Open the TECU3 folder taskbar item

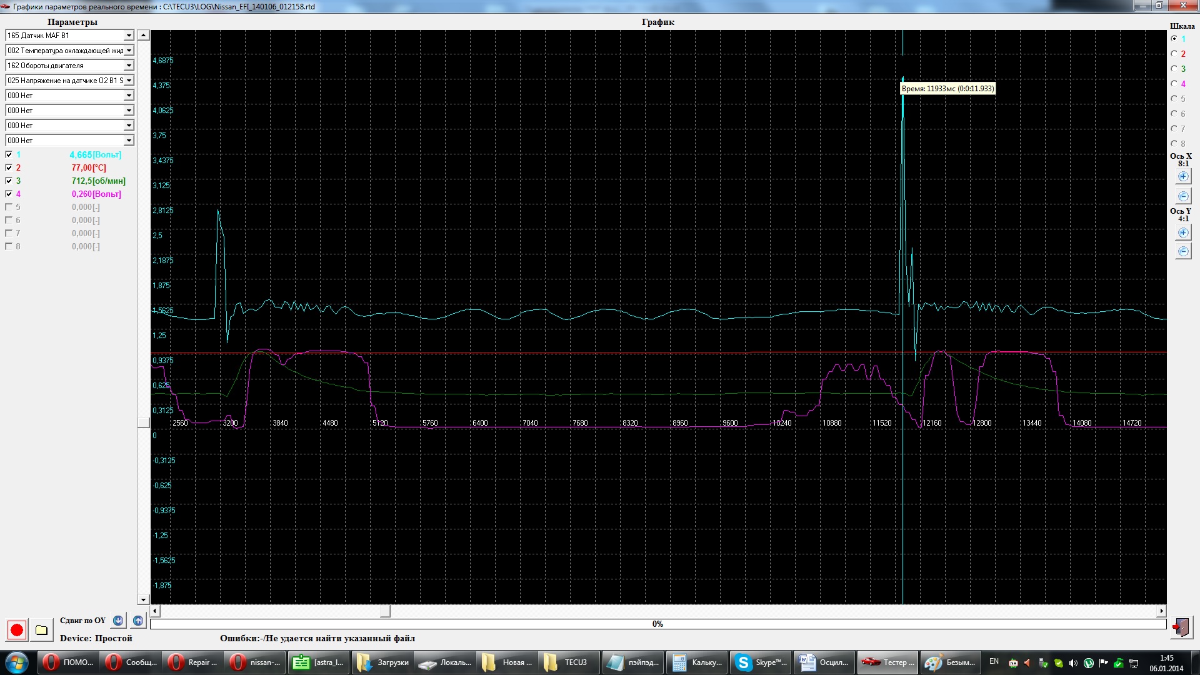coord(569,662)
